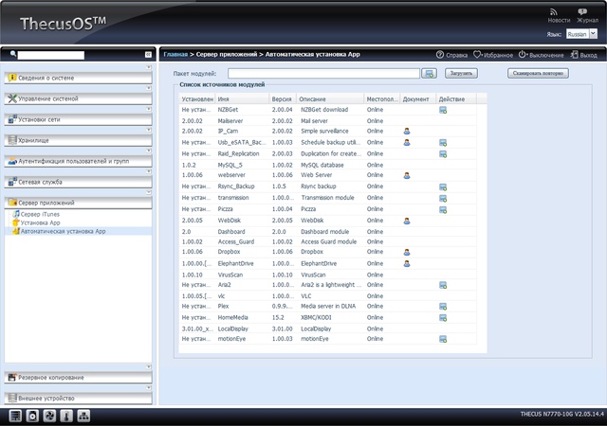
Task: Focus the left panel search field
Action: point(50,55)
